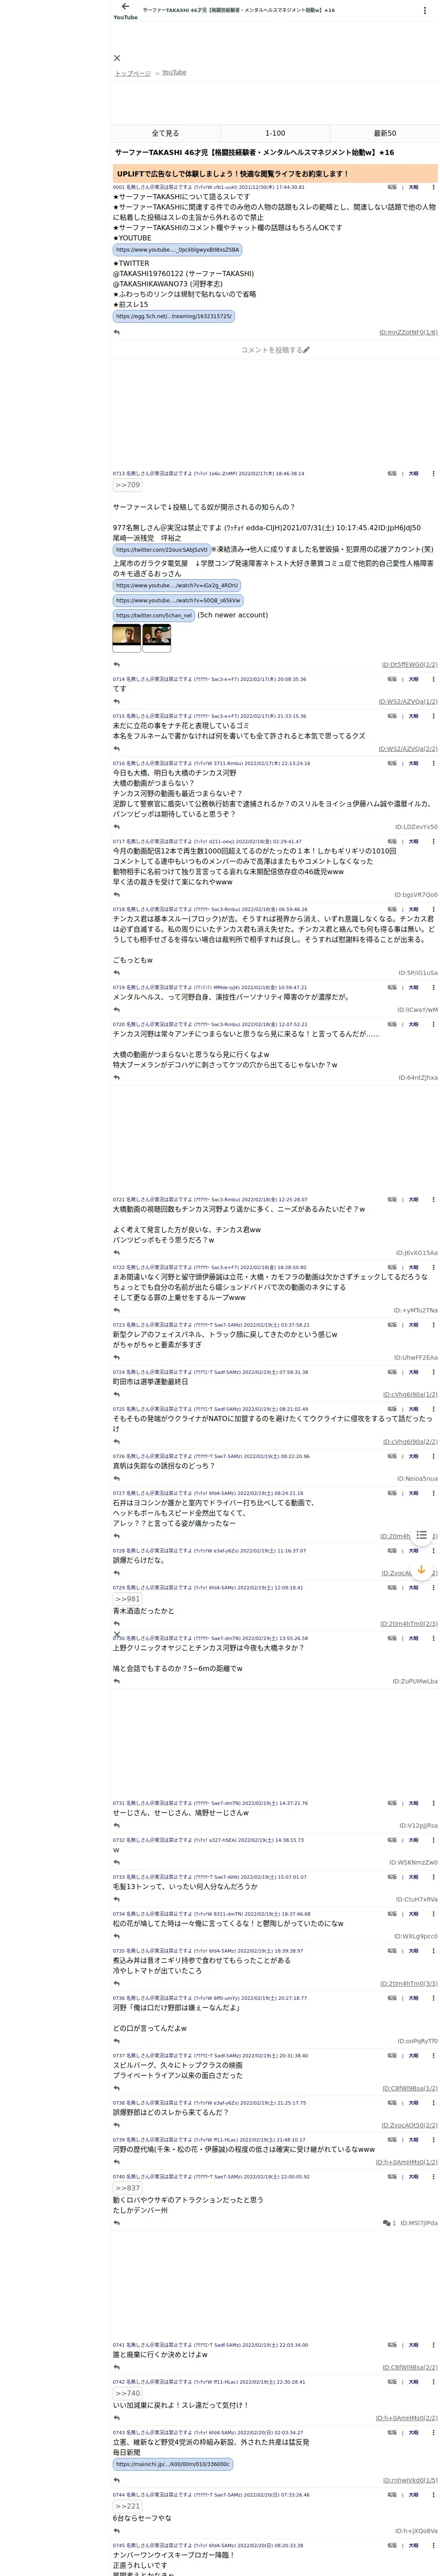Open post 0722's three-dot options menu
The height and width of the screenshot is (2576, 440).
point(433,1267)
